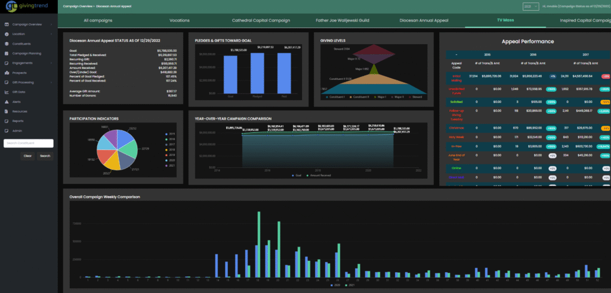Open Constituents via its sidebar icon

pos(6,43)
